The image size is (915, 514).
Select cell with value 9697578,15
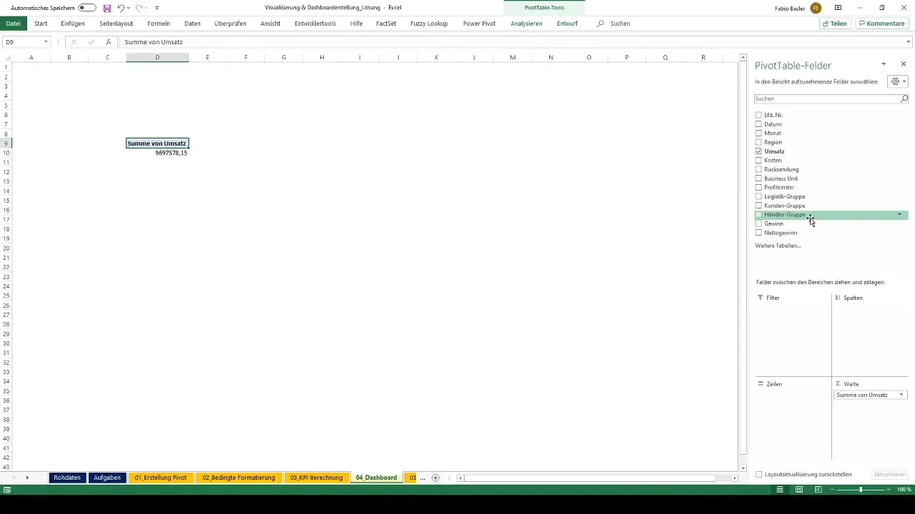pos(157,153)
